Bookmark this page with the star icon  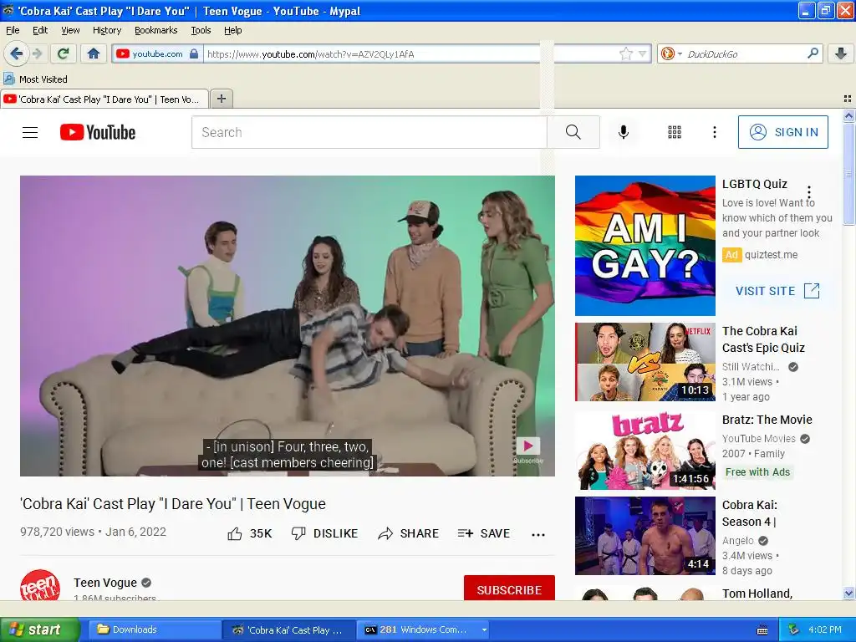point(625,54)
